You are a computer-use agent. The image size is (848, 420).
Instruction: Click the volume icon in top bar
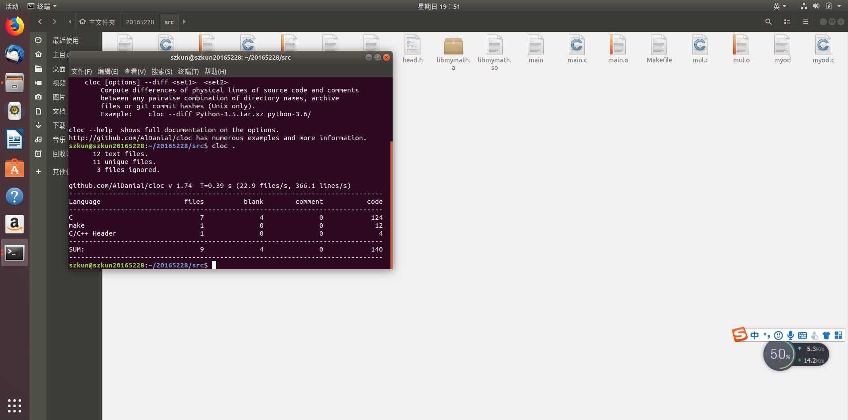pyautogui.click(x=816, y=6)
